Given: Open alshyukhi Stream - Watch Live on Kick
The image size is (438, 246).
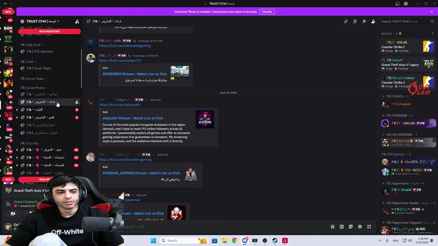Looking at the screenshot, I should point(133,118).
